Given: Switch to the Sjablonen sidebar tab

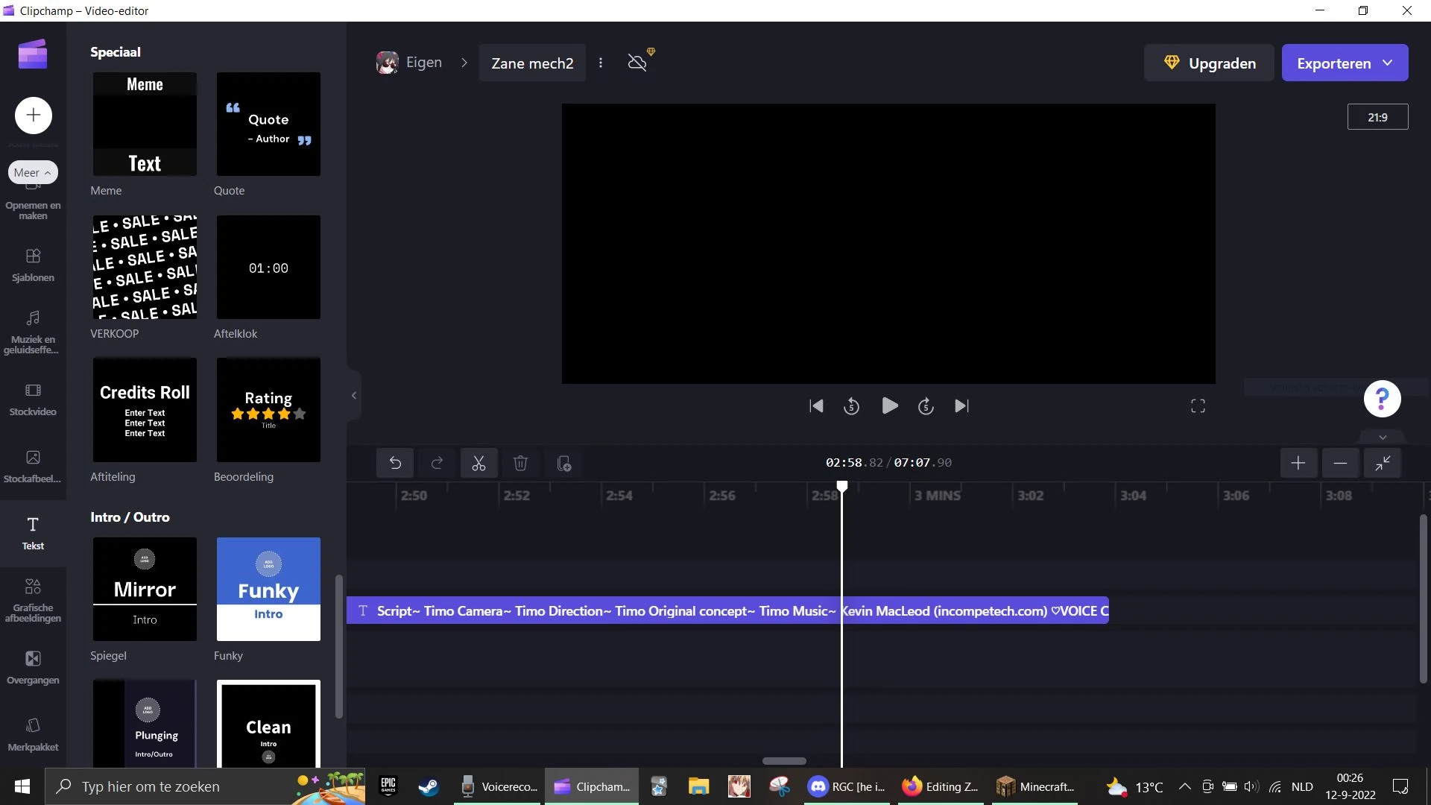Looking at the screenshot, I should click(33, 265).
